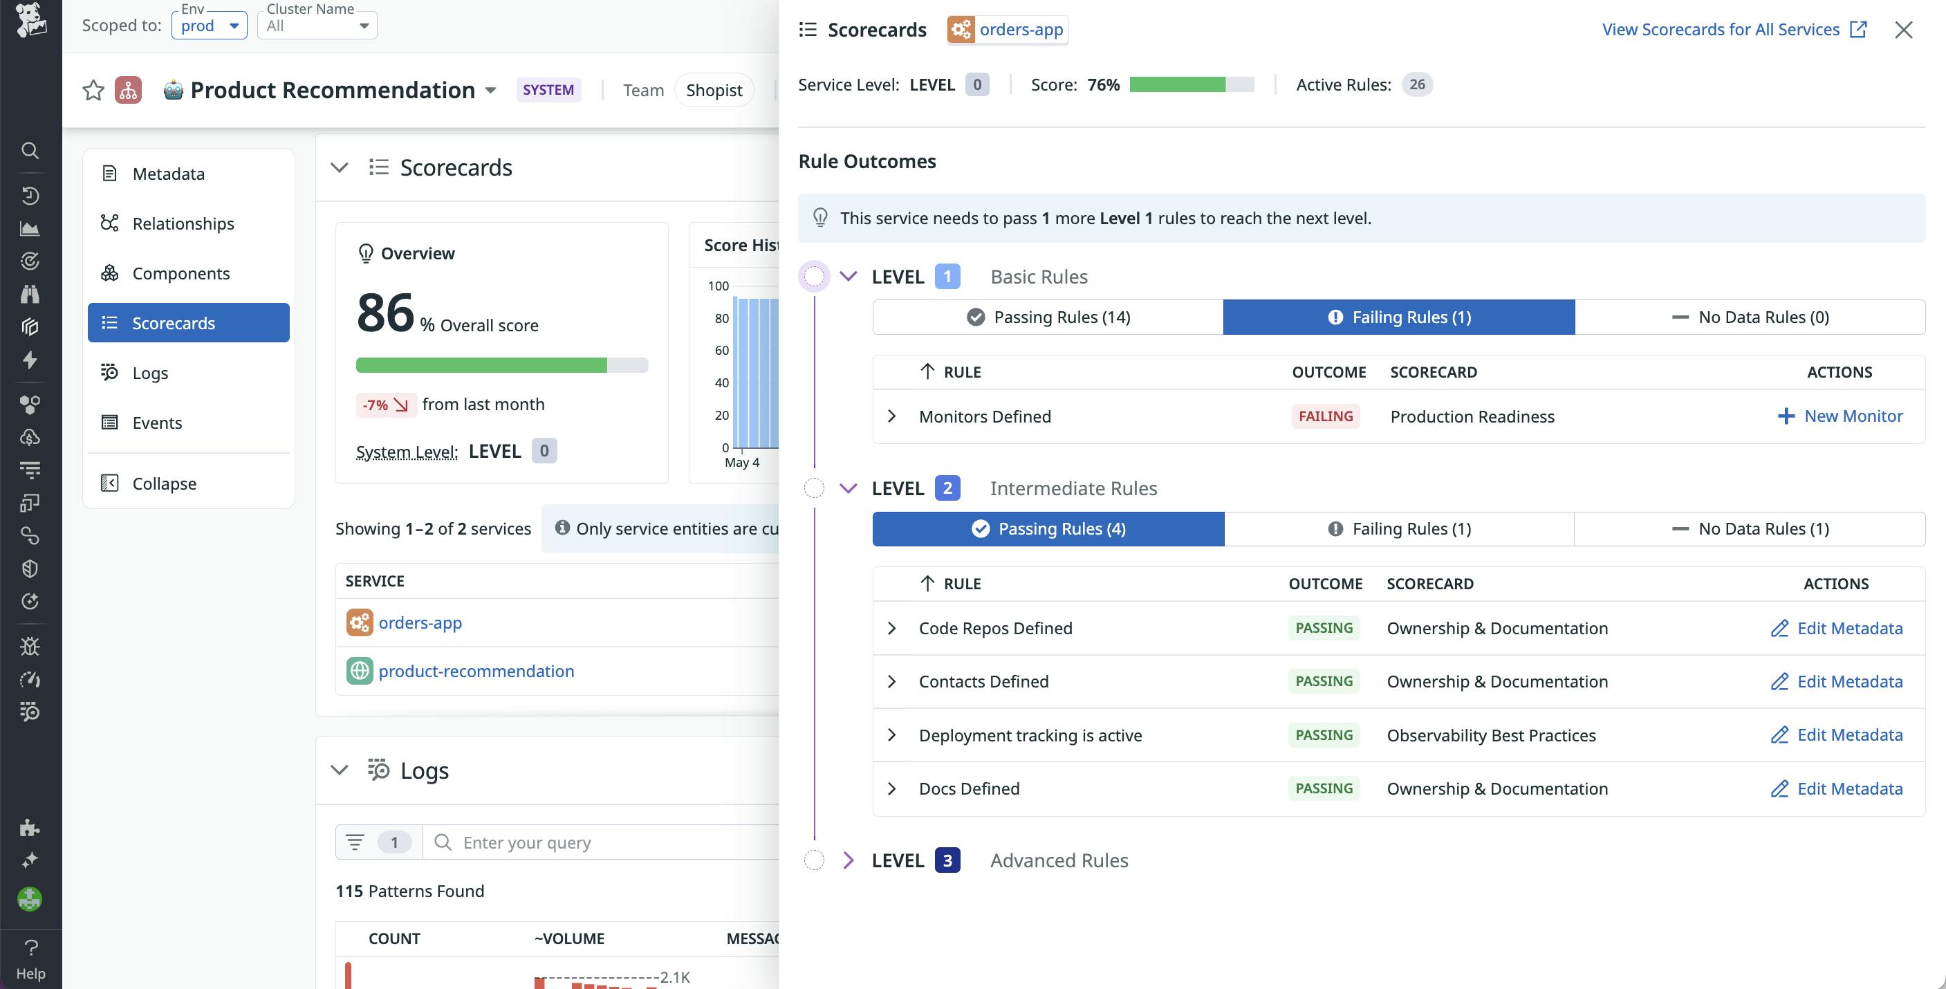Favorite Product Recommendation using the star
This screenshot has height=989, width=1946.
tap(92, 90)
